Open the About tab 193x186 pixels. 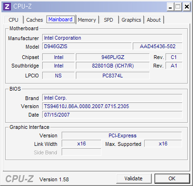point(154,20)
